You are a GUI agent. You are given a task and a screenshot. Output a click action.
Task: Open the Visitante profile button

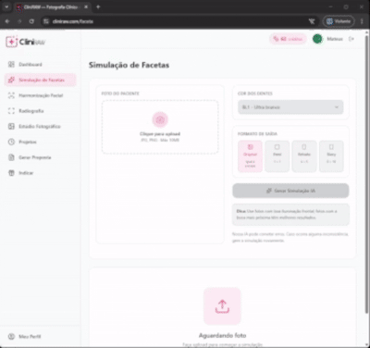[x=339, y=21]
